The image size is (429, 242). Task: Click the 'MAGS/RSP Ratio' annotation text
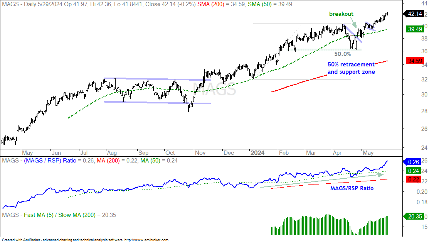(x=352, y=188)
